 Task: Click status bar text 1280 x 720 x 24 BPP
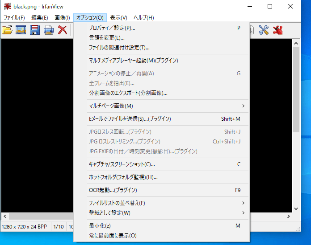click(24, 227)
